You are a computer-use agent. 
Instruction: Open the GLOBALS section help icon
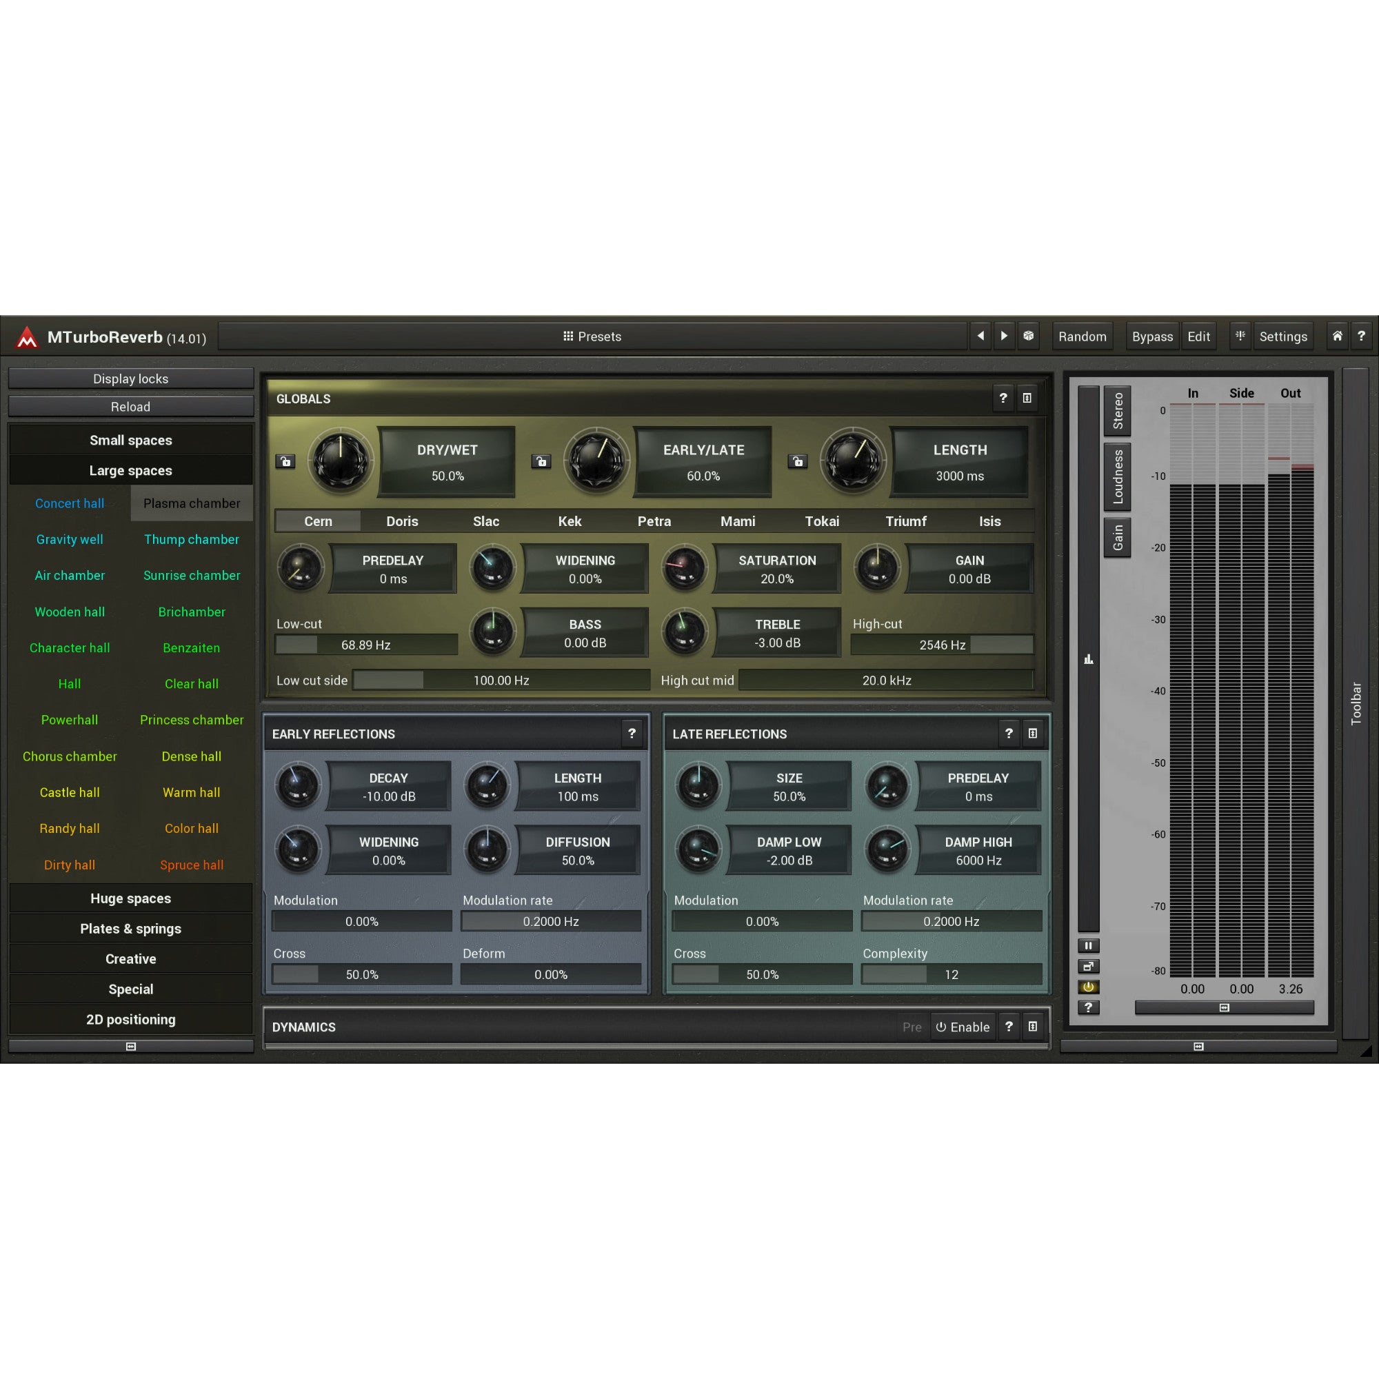tap(1003, 399)
